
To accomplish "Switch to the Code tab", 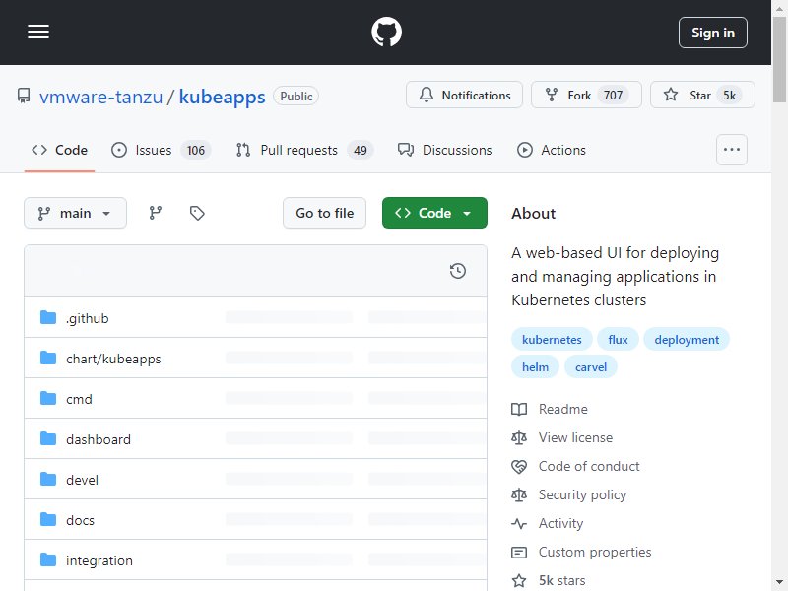I will [59, 150].
